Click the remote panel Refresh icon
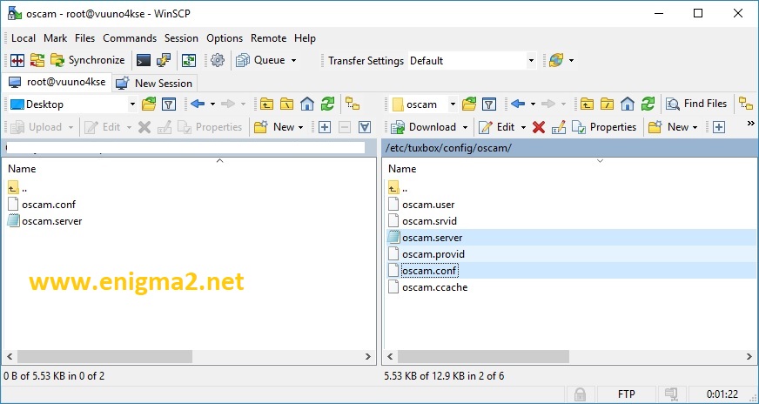This screenshot has height=404, width=759. click(x=648, y=104)
